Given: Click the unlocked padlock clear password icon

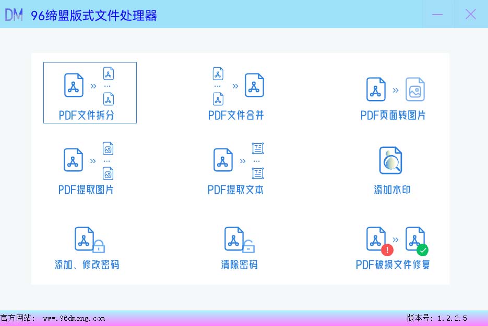Looking at the screenshot, I should [239, 240].
